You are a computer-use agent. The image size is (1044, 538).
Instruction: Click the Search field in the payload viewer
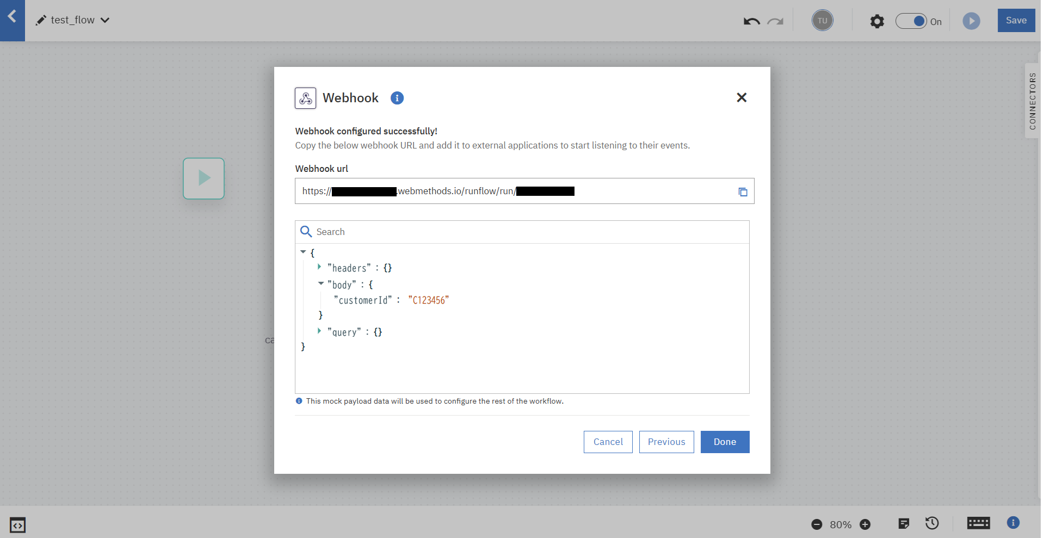pos(522,232)
